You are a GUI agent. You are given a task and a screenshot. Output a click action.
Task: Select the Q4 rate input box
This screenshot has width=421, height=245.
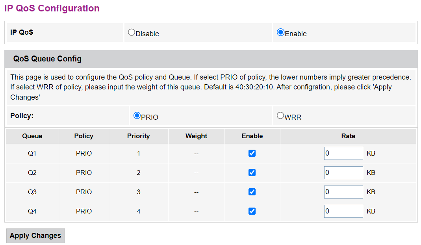point(343,211)
